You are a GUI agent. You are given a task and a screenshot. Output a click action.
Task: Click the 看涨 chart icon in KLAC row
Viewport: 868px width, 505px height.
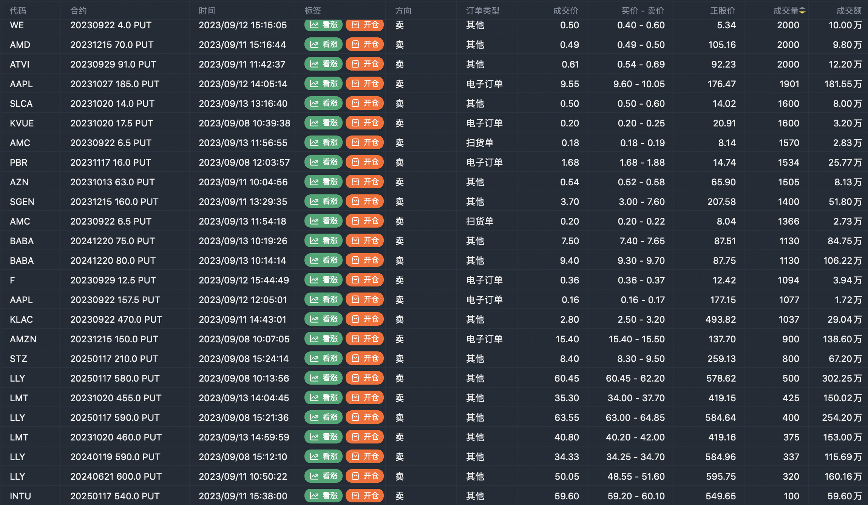pos(314,319)
